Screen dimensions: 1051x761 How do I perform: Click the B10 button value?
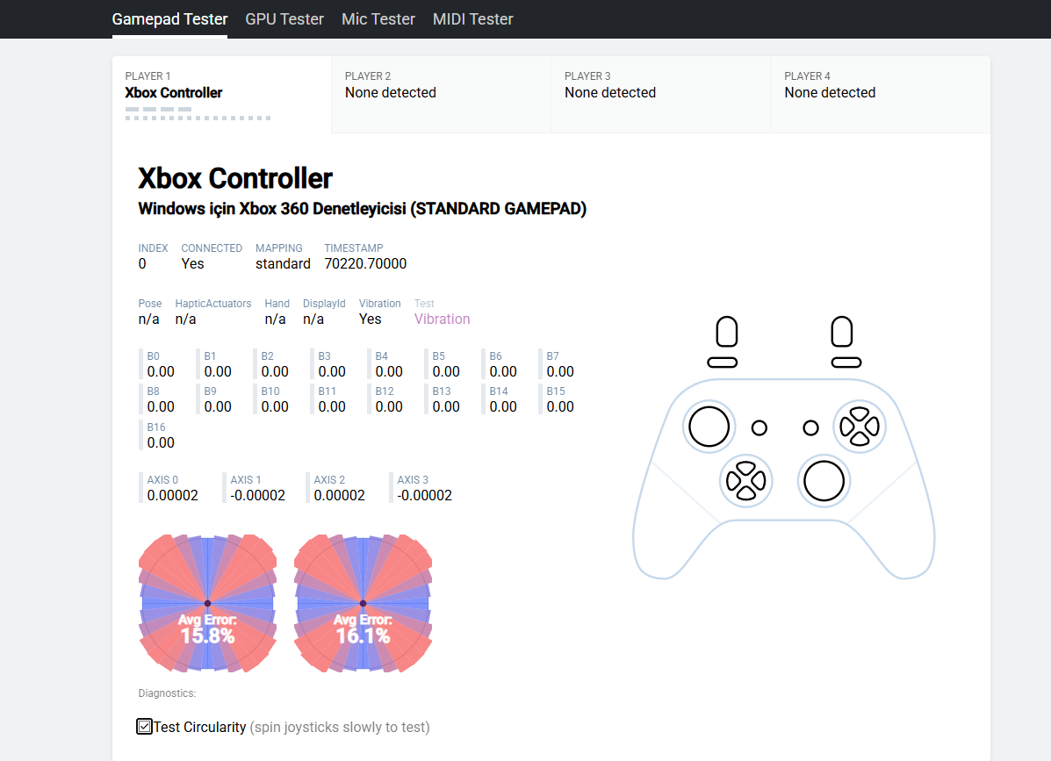[275, 406]
